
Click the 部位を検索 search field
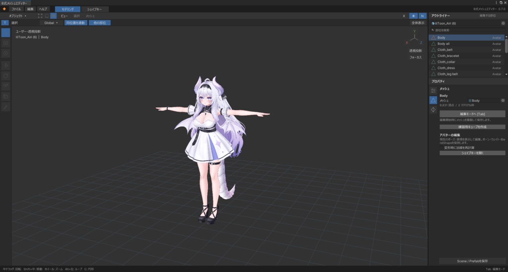click(x=467, y=30)
